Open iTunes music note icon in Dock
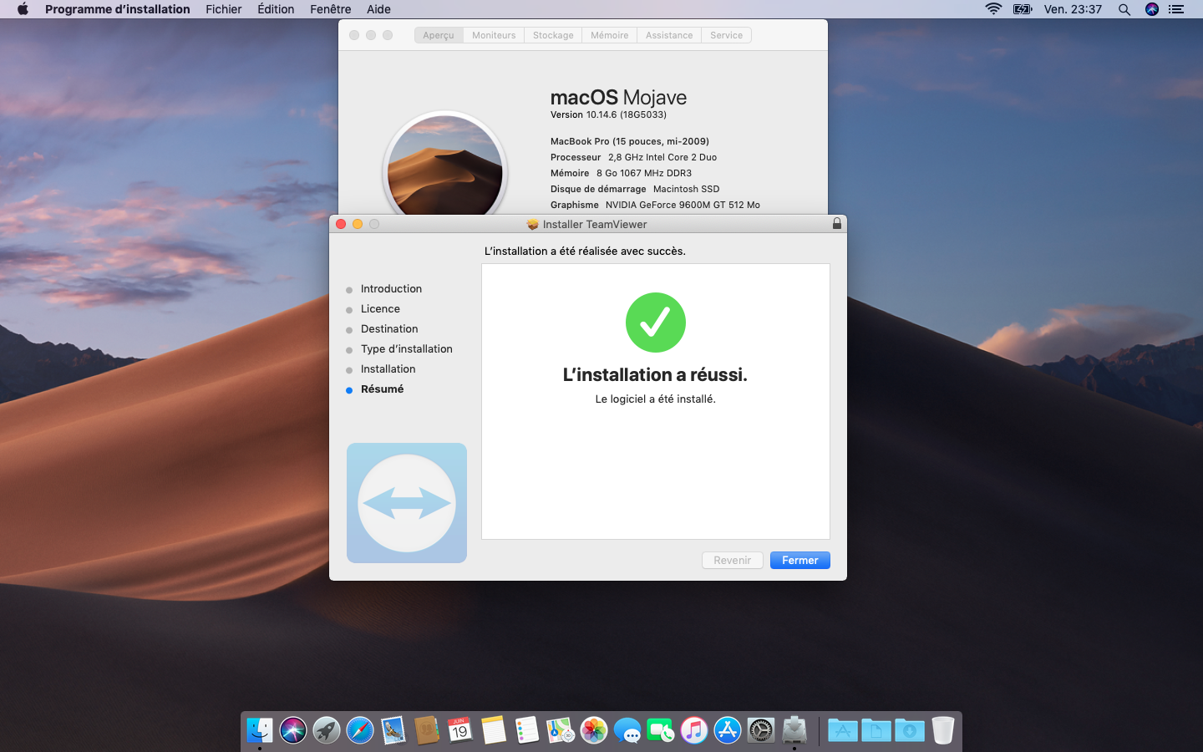This screenshot has height=752, width=1203. coord(694,730)
